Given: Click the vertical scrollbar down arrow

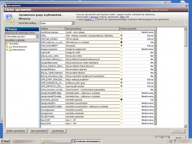Looking at the screenshot, I should [185, 126].
